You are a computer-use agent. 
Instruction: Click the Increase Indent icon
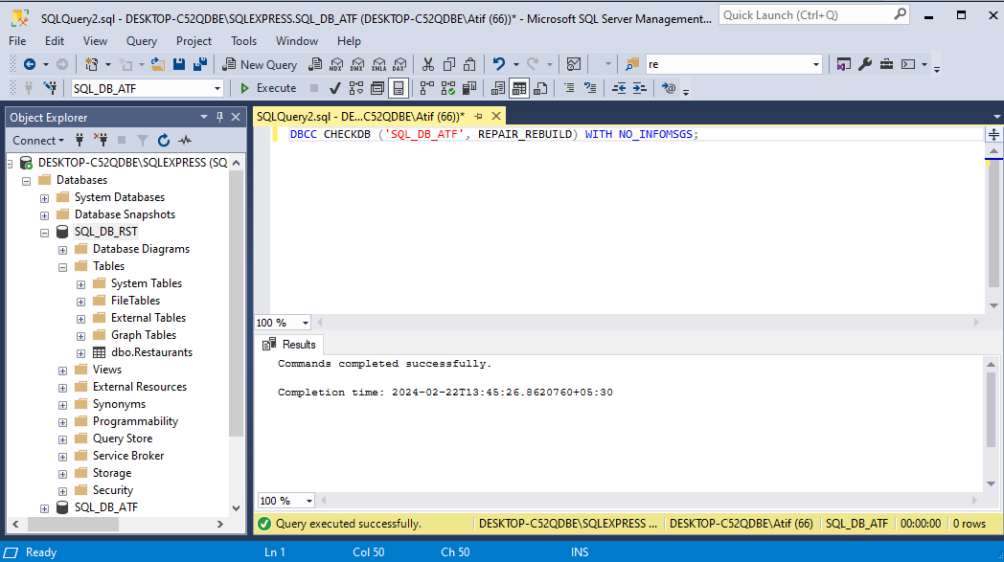[640, 88]
